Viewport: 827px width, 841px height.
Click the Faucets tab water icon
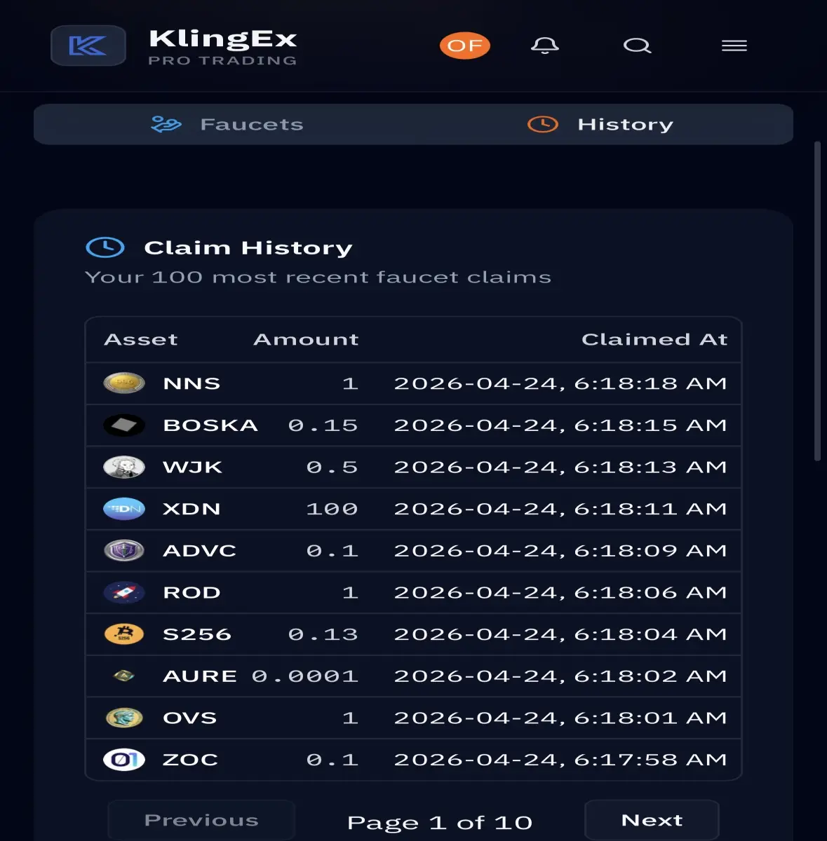click(166, 125)
